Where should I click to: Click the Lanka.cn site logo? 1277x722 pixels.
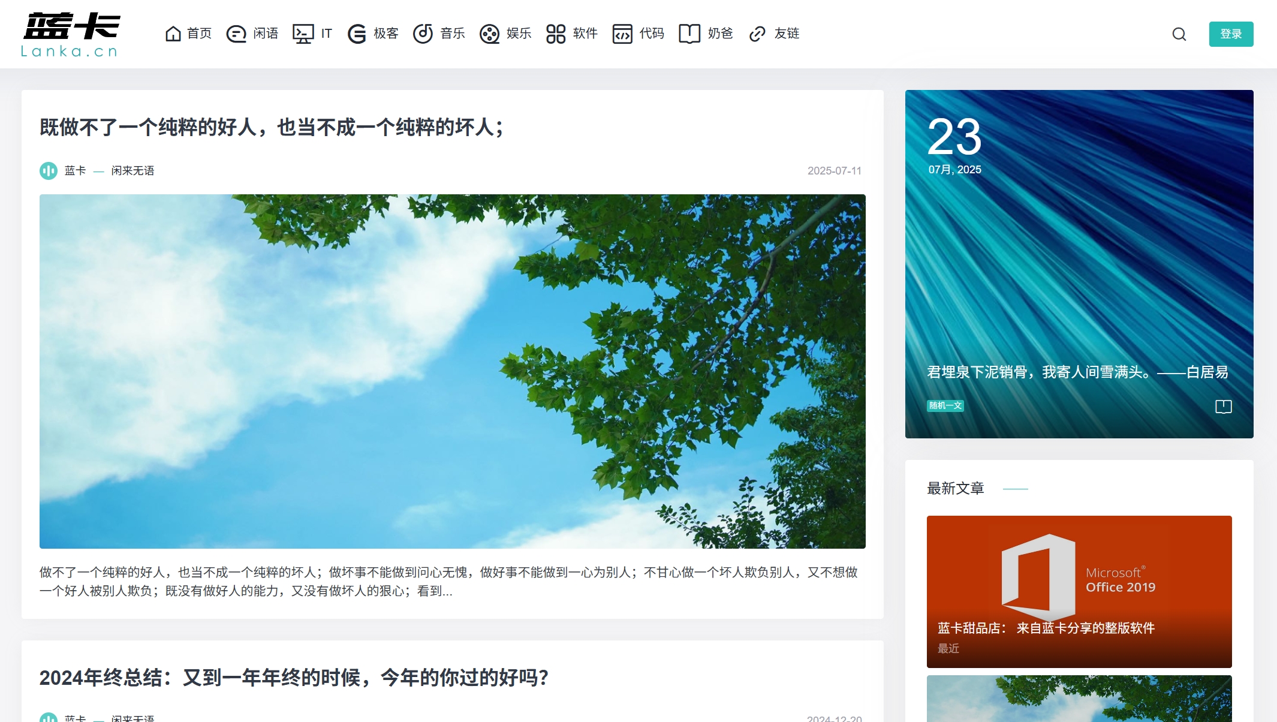[71, 35]
